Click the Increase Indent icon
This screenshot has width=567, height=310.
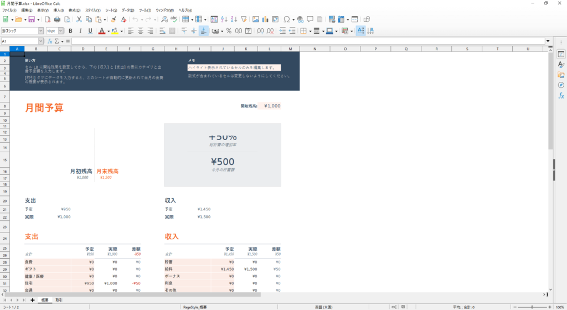tap(282, 31)
